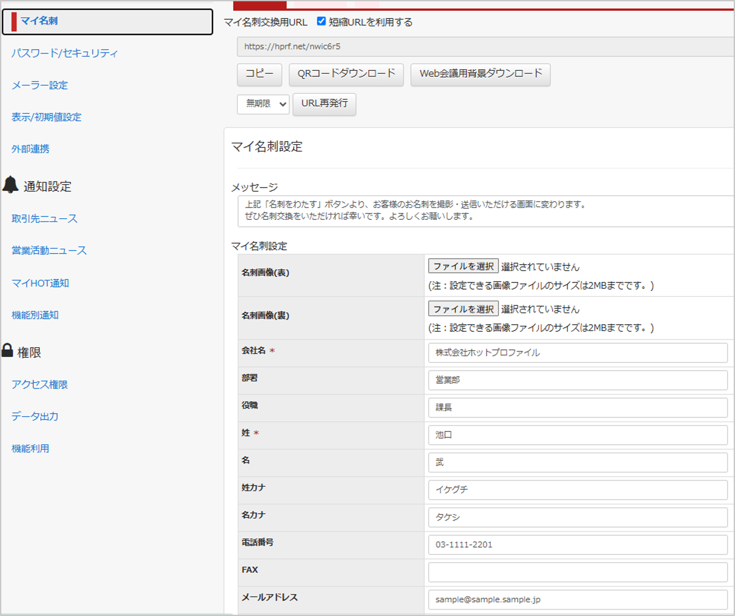Go to マイHOT通知
The image size is (735, 616).
pyautogui.click(x=40, y=283)
